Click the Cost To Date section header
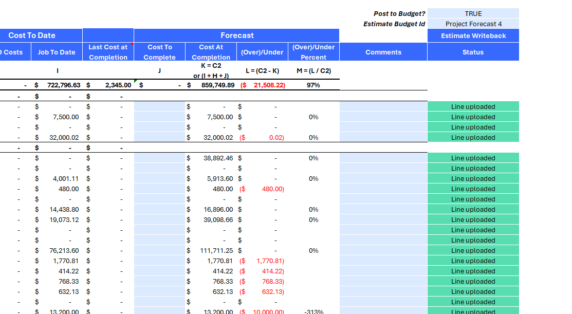The width and height of the screenshot is (572, 314). coord(32,35)
